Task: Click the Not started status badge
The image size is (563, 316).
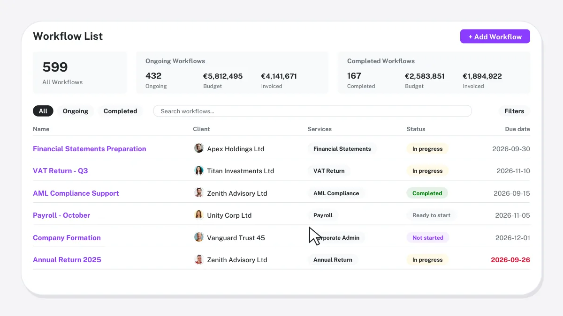Action: pos(427,238)
